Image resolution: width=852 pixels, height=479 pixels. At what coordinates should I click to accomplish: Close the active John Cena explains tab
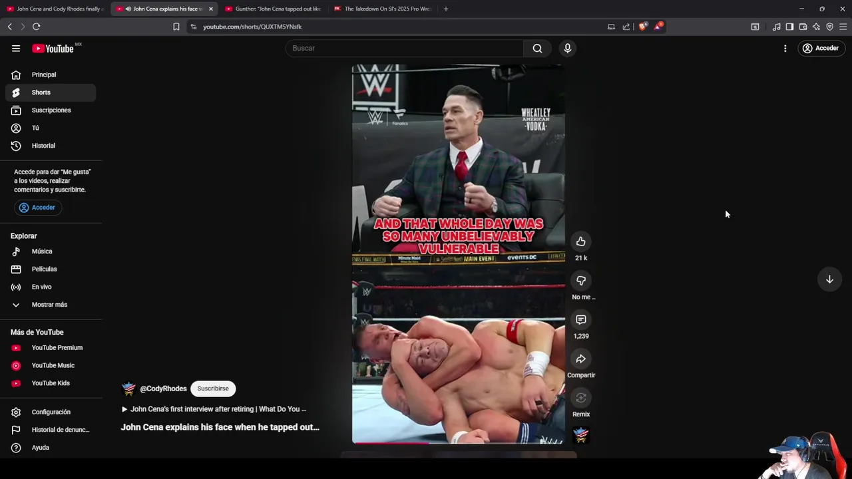click(211, 9)
